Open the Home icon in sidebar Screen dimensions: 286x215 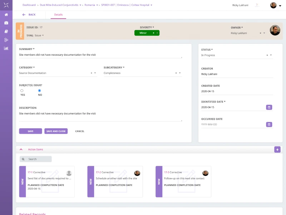point(6,15)
